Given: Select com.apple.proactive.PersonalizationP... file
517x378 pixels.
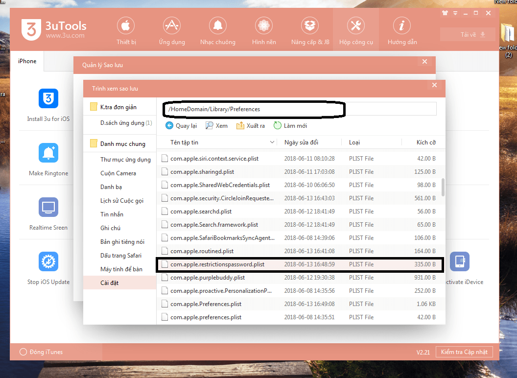Looking at the screenshot, I should [299, 290].
